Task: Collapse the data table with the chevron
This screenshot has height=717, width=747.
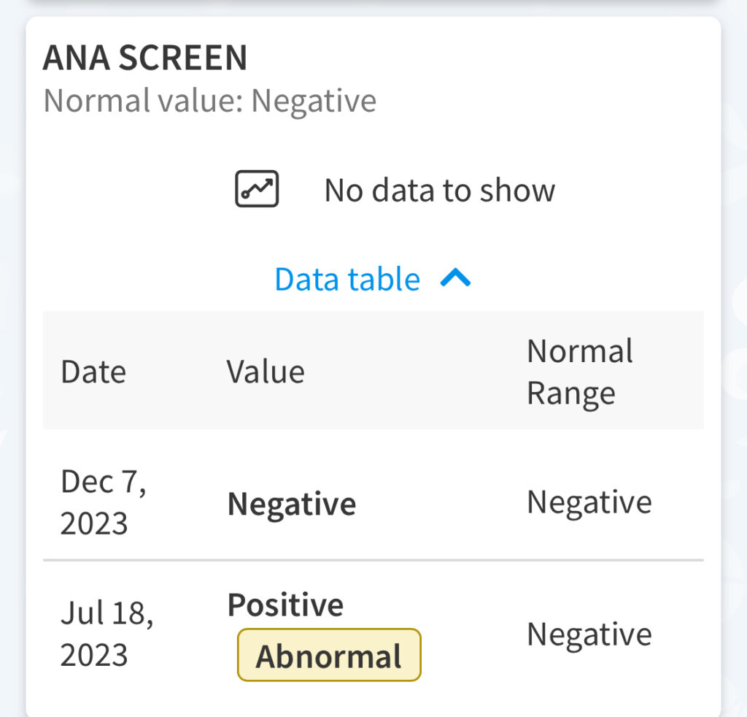Action: [457, 278]
